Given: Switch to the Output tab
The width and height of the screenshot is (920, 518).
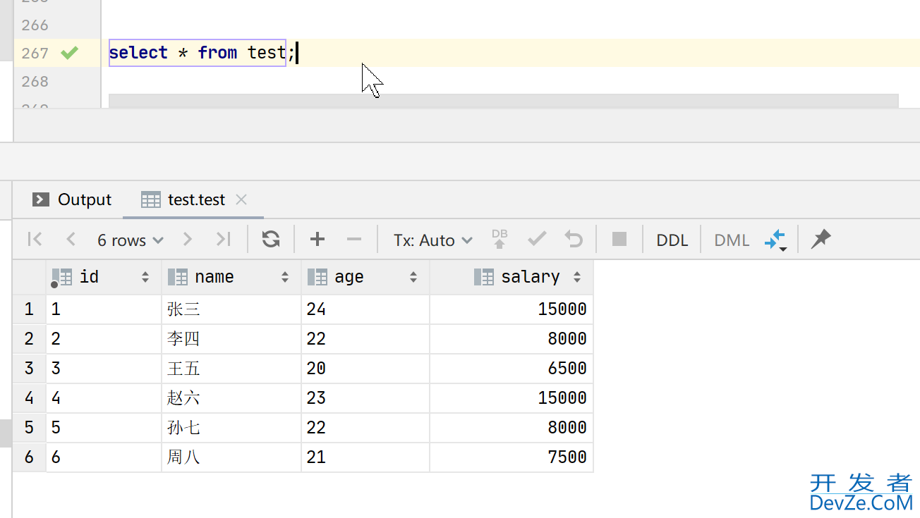Looking at the screenshot, I should pyautogui.click(x=72, y=199).
